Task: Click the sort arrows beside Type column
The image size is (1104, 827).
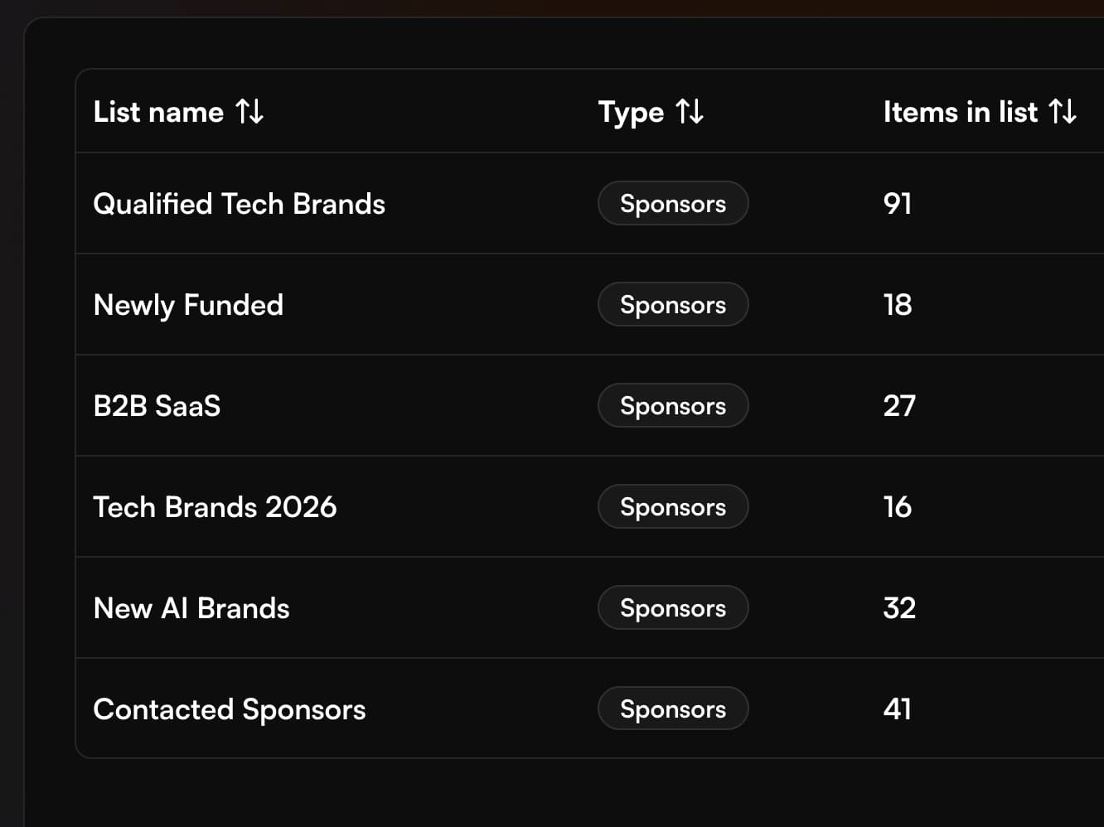Action: (x=691, y=111)
